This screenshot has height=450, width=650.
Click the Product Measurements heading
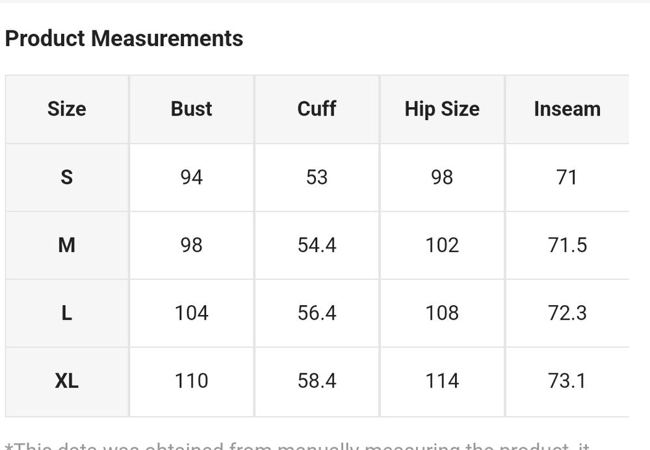(x=123, y=39)
